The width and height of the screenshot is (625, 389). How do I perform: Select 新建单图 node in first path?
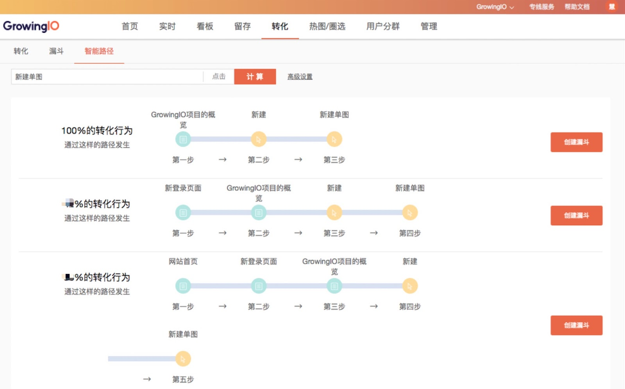point(334,139)
